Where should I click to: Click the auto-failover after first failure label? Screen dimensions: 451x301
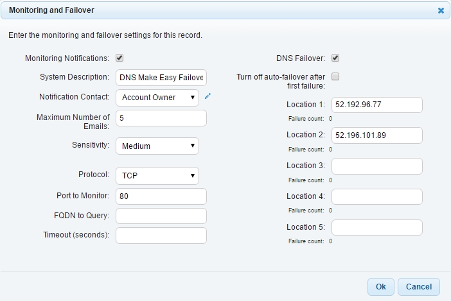point(281,82)
